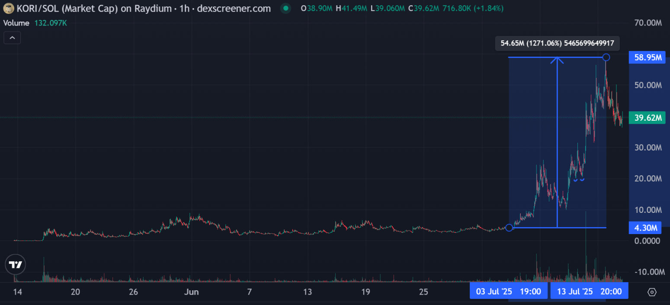Click the 50.00M price axis label
Viewport: 670px width, 305px height.
click(x=648, y=85)
